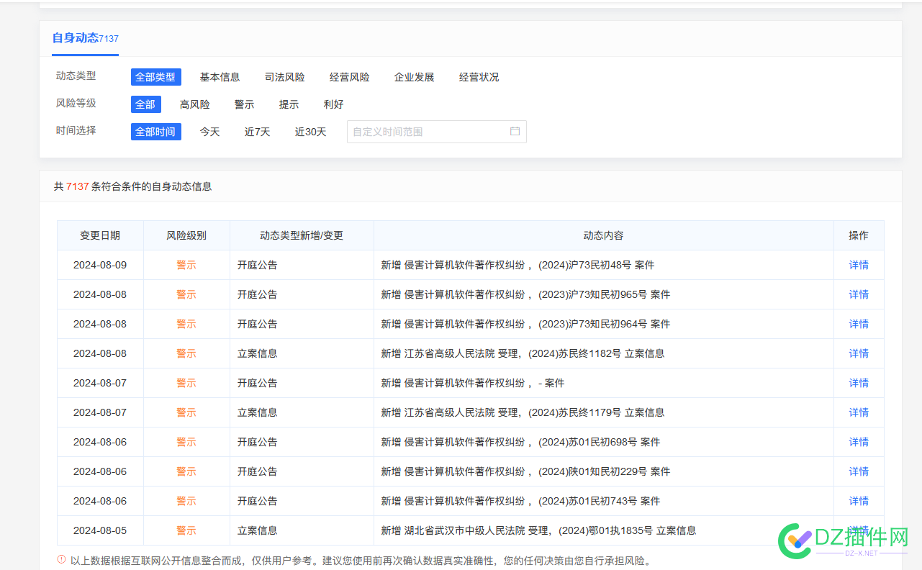The height and width of the screenshot is (570, 922).
Task: Click content text (2024)苏01民初743号 案件
Action: pyautogui.click(x=600, y=501)
